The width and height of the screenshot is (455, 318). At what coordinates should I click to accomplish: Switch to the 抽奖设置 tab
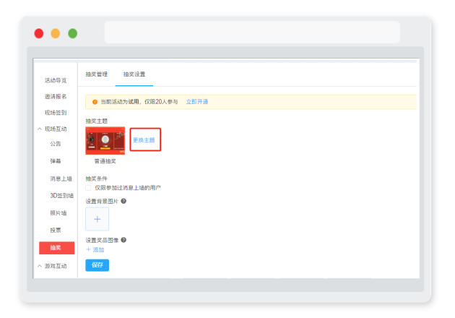(134, 74)
